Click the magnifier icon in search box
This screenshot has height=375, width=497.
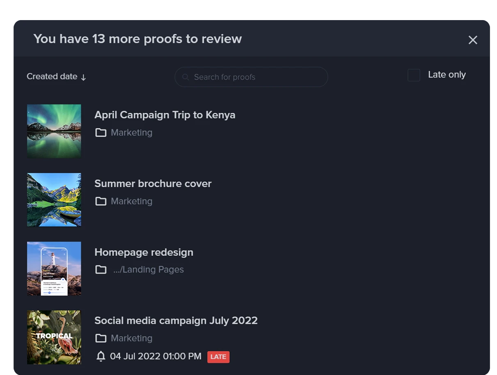coord(186,77)
